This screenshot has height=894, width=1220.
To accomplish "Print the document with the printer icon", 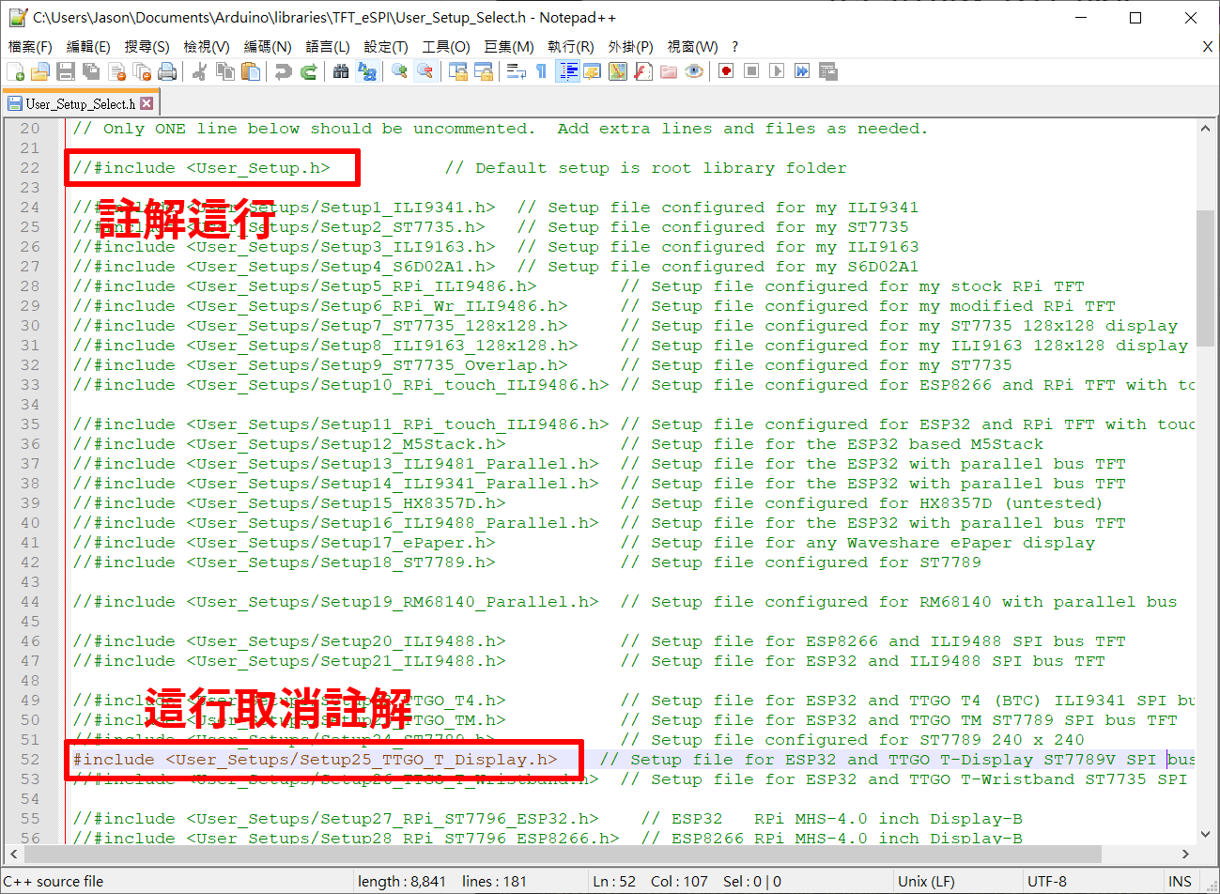I will point(168,71).
